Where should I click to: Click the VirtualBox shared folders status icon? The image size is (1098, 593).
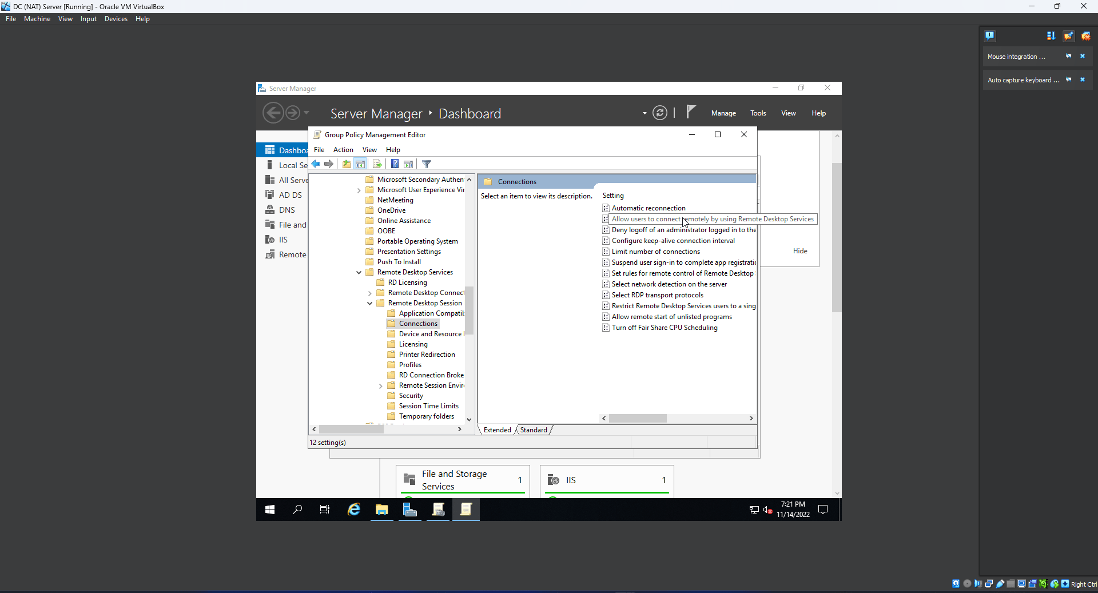pos(1011,584)
